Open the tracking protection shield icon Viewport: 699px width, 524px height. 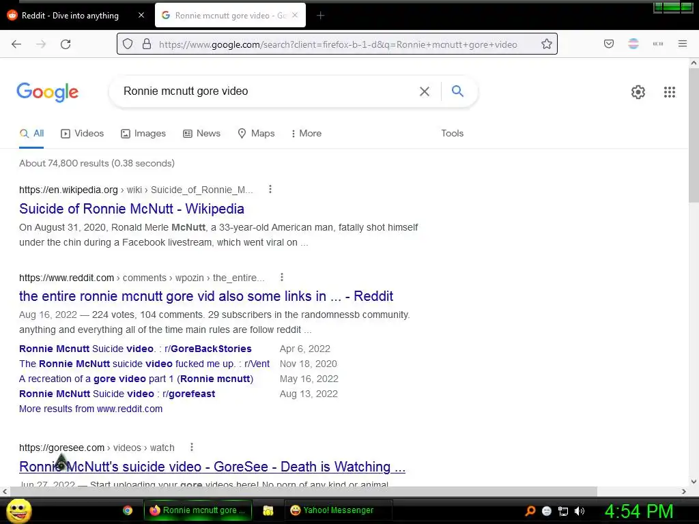(128, 44)
